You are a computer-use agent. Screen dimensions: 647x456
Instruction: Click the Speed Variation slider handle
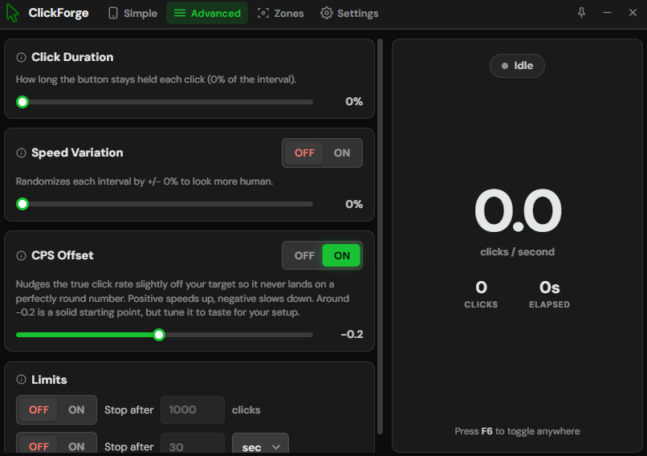coord(22,204)
